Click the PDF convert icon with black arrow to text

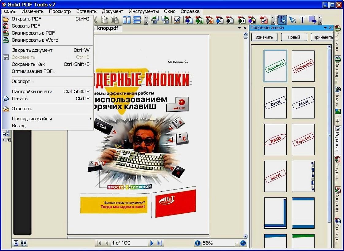(x=229, y=20)
